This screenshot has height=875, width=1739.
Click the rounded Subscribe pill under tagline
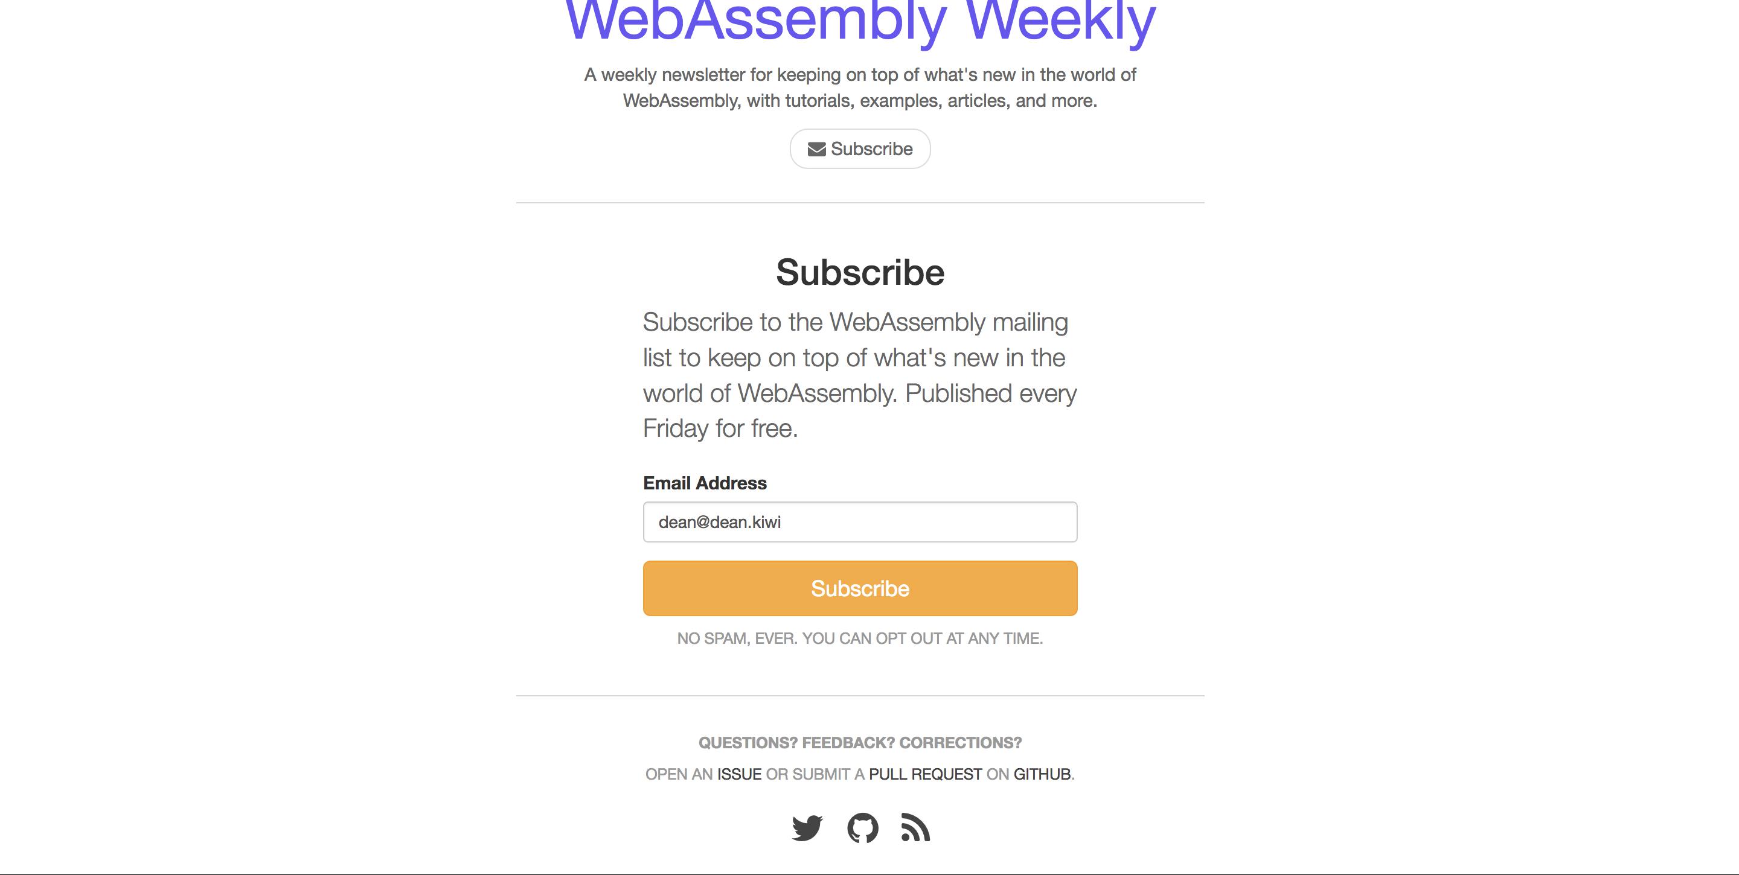click(x=860, y=149)
